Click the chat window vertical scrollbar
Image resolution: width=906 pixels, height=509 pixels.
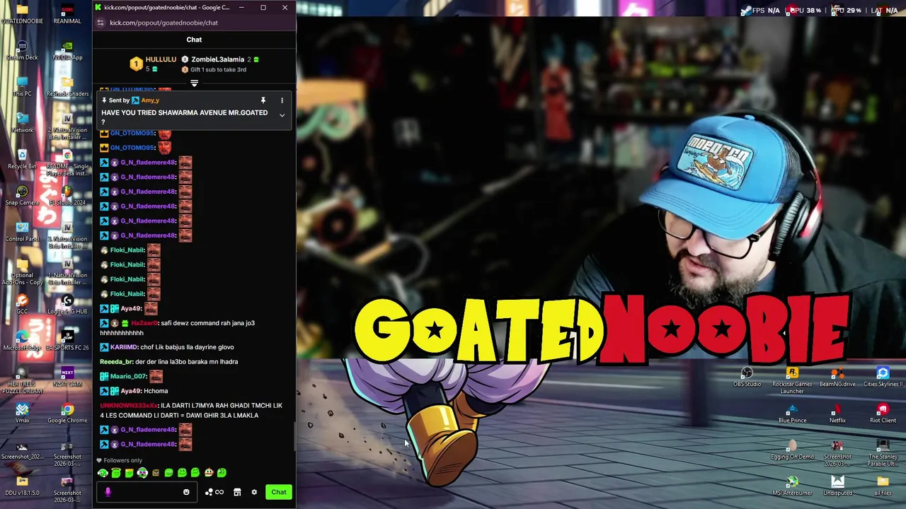(x=294, y=437)
